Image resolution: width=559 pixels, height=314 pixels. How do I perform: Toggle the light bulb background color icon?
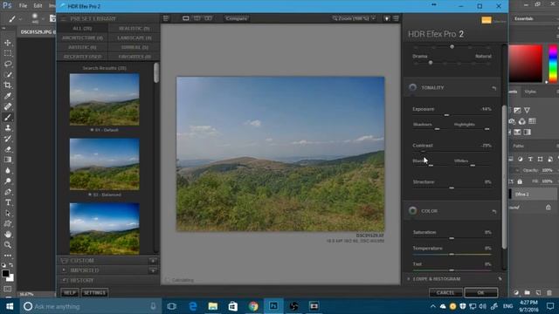point(387,18)
